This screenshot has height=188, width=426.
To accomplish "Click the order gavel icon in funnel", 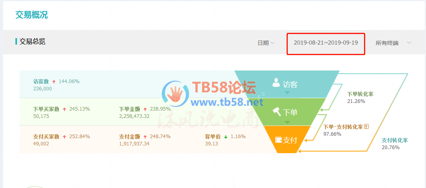I will (276, 111).
